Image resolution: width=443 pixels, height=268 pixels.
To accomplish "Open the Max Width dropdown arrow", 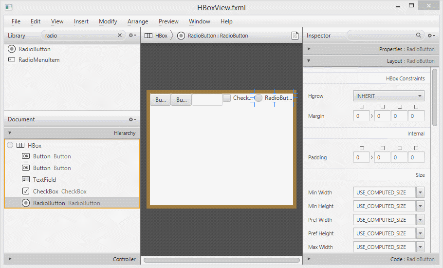I will click(x=420, y=247).
